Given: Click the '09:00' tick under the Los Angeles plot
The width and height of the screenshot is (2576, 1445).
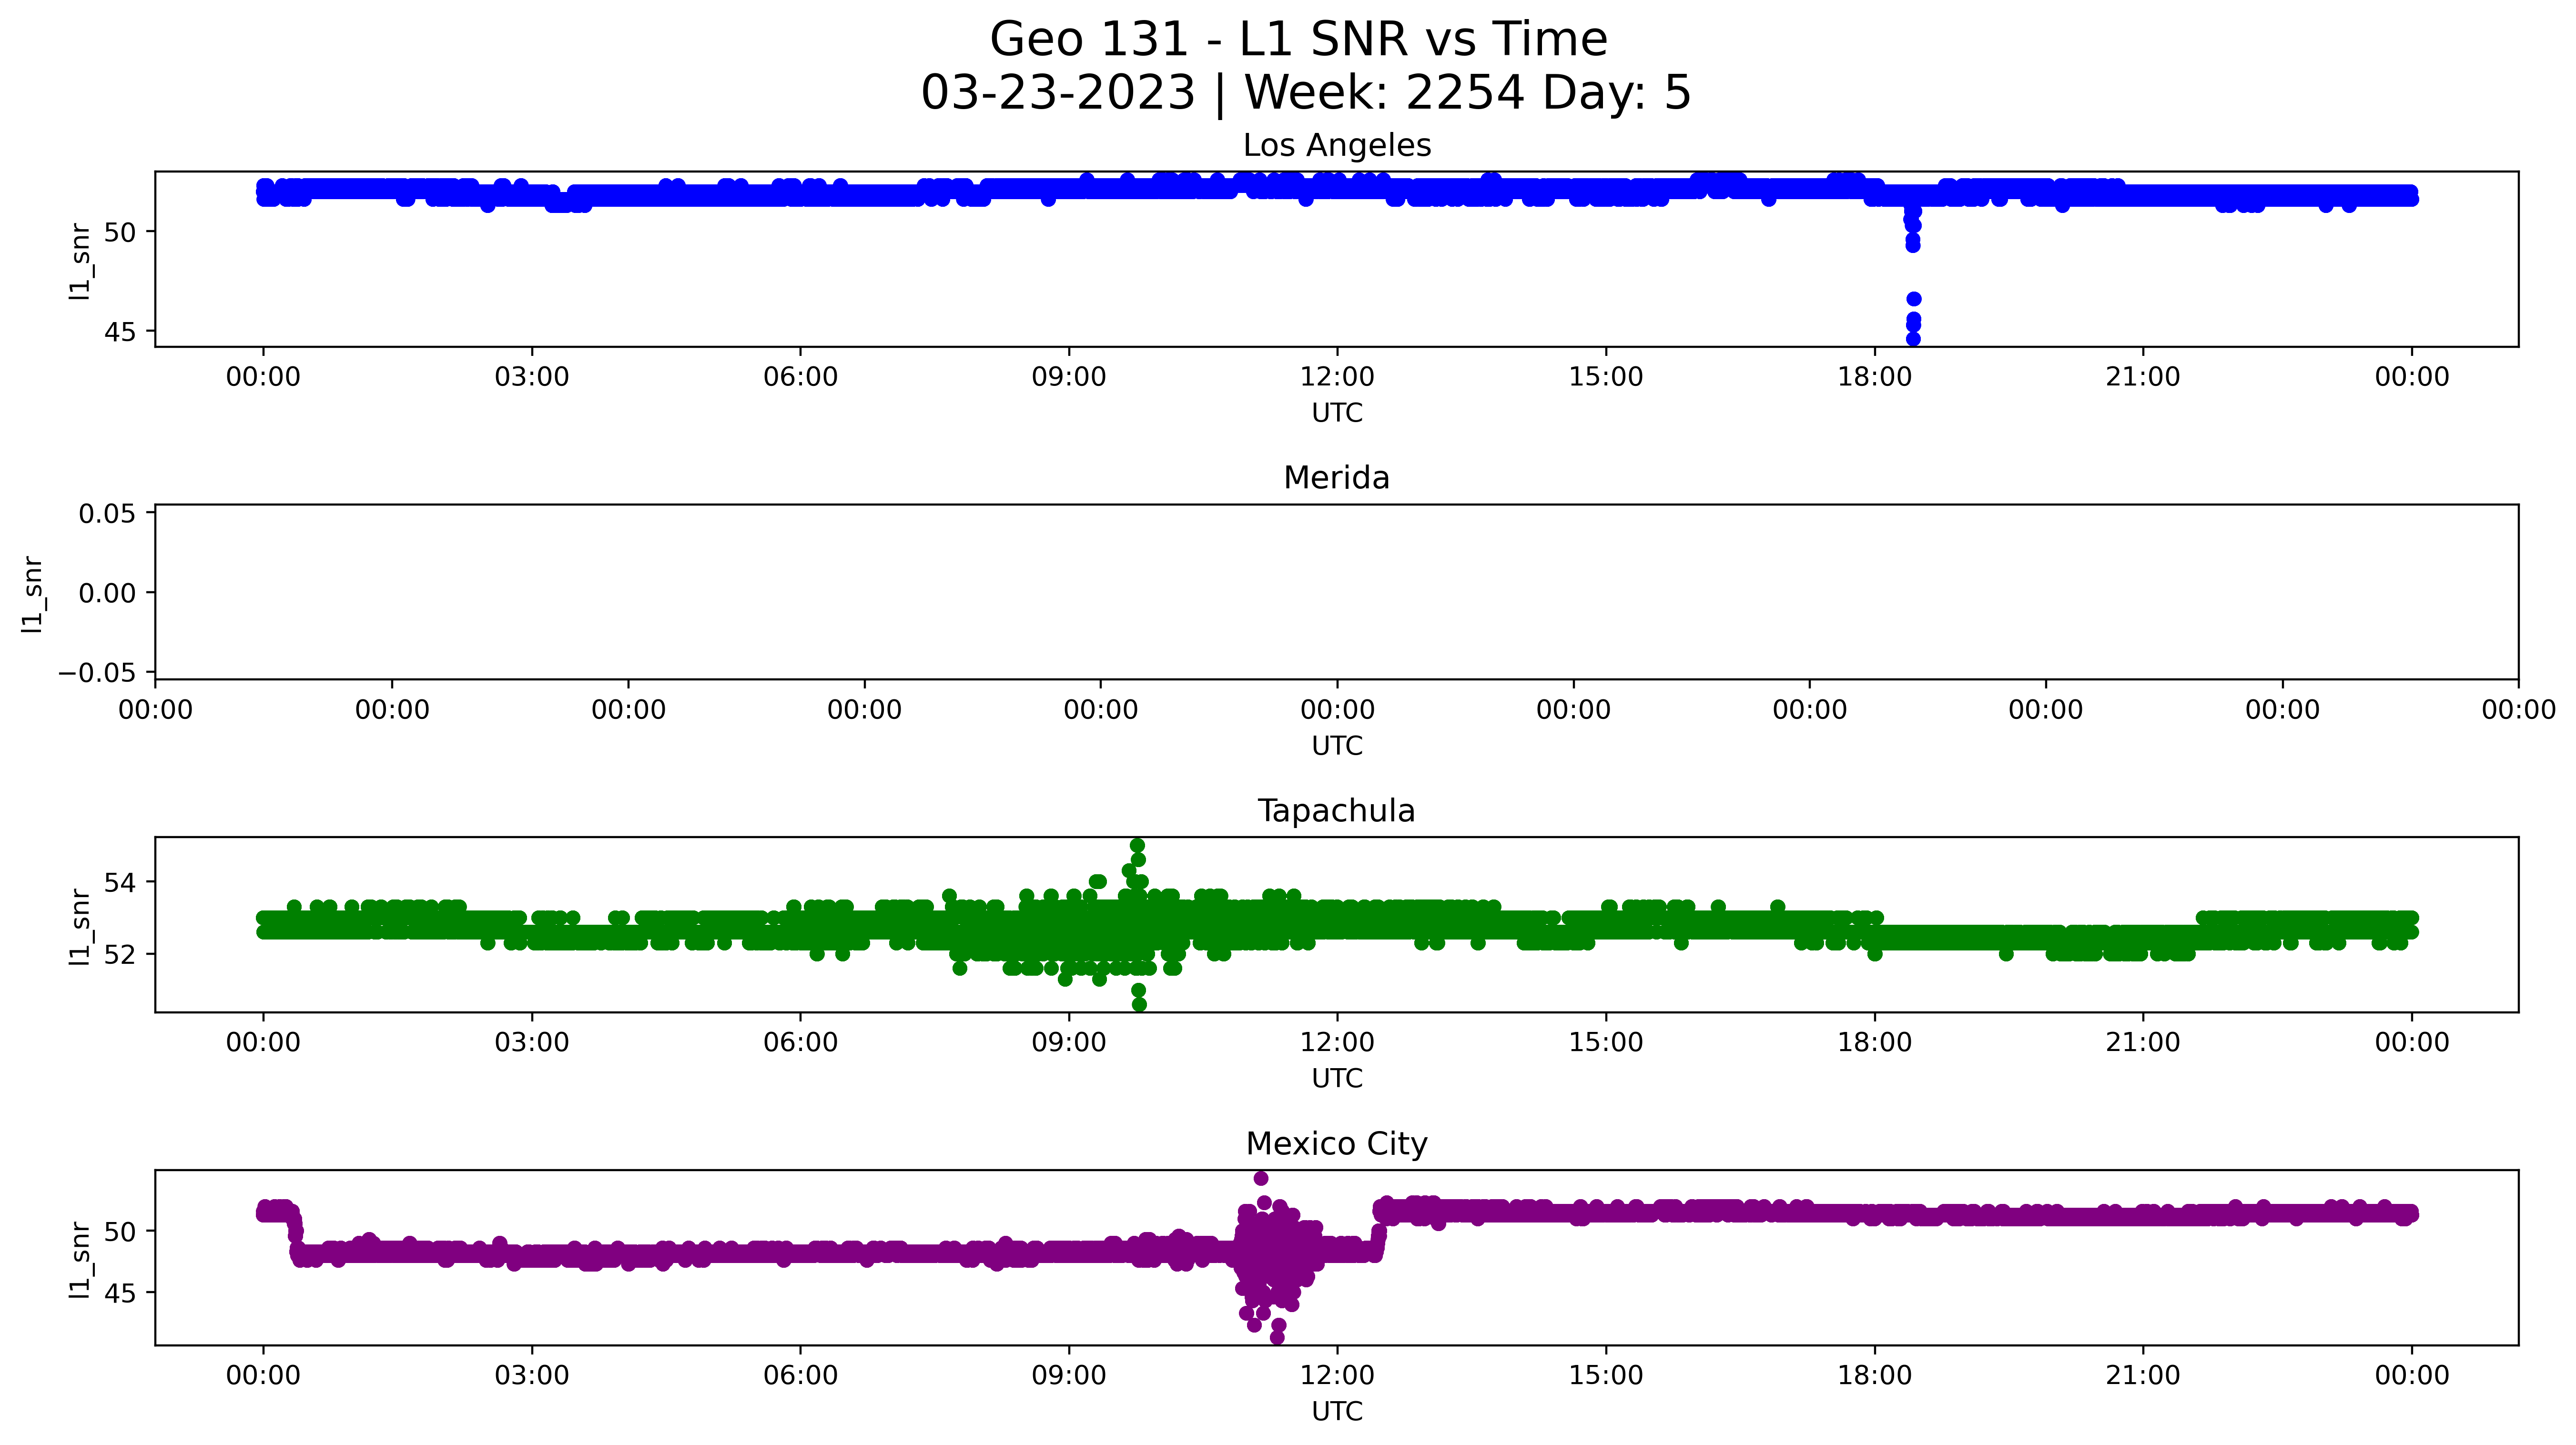Looking at the screenshot, I should click(1069, 378).
